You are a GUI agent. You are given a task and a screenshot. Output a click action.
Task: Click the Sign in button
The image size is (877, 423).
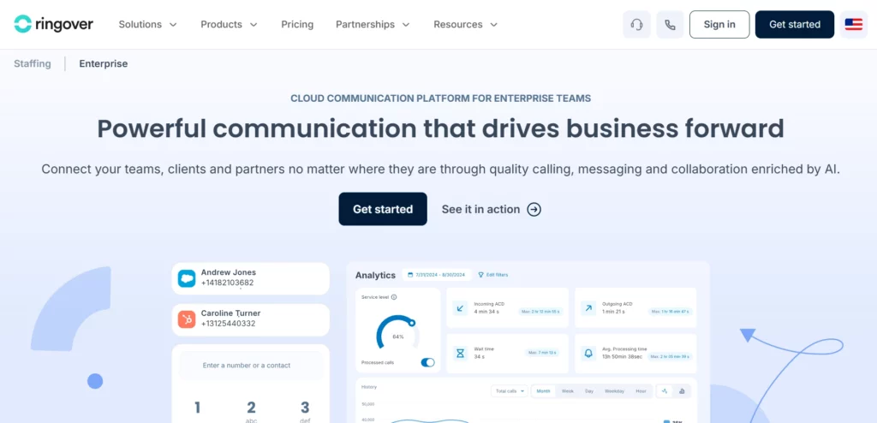tap(719, 25)
